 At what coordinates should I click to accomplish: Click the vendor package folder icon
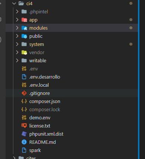click(x=24, y=52)
